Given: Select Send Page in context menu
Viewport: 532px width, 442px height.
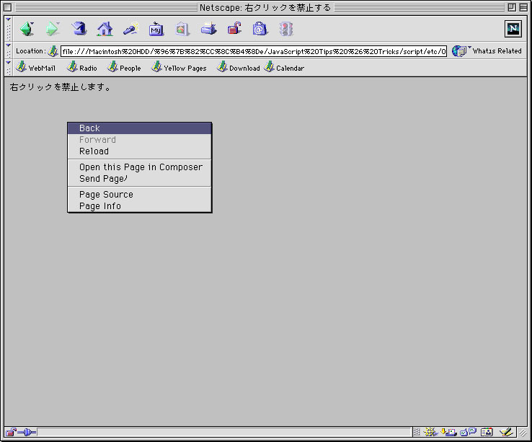Looking at the screenshot, I should click(139, 179).
